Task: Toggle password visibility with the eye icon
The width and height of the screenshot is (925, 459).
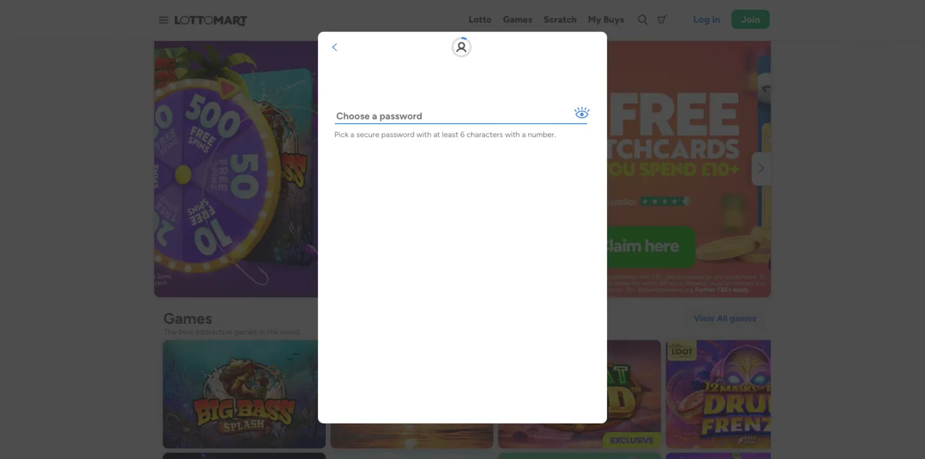Action: pos(581,113)
